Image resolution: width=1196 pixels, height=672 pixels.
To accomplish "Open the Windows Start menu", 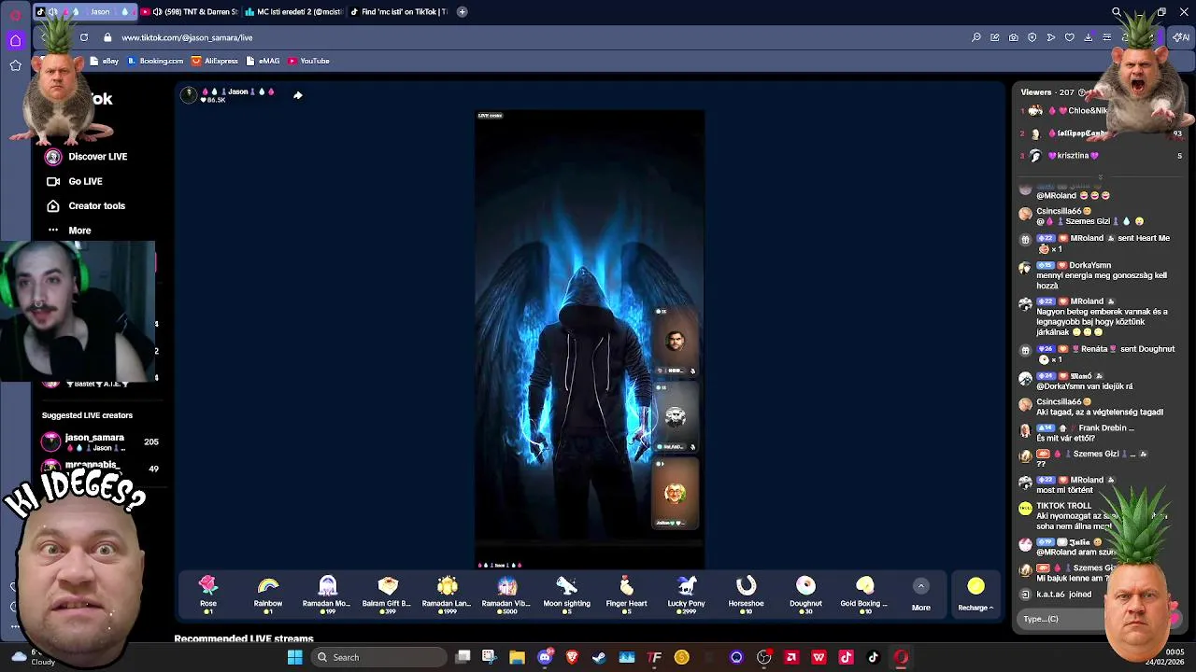I will coord(294,657).
